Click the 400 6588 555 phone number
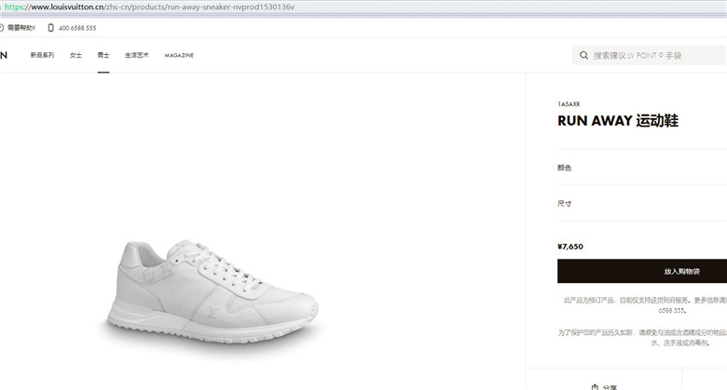Screen dimensions: 727x390 (x=77, y=28)
